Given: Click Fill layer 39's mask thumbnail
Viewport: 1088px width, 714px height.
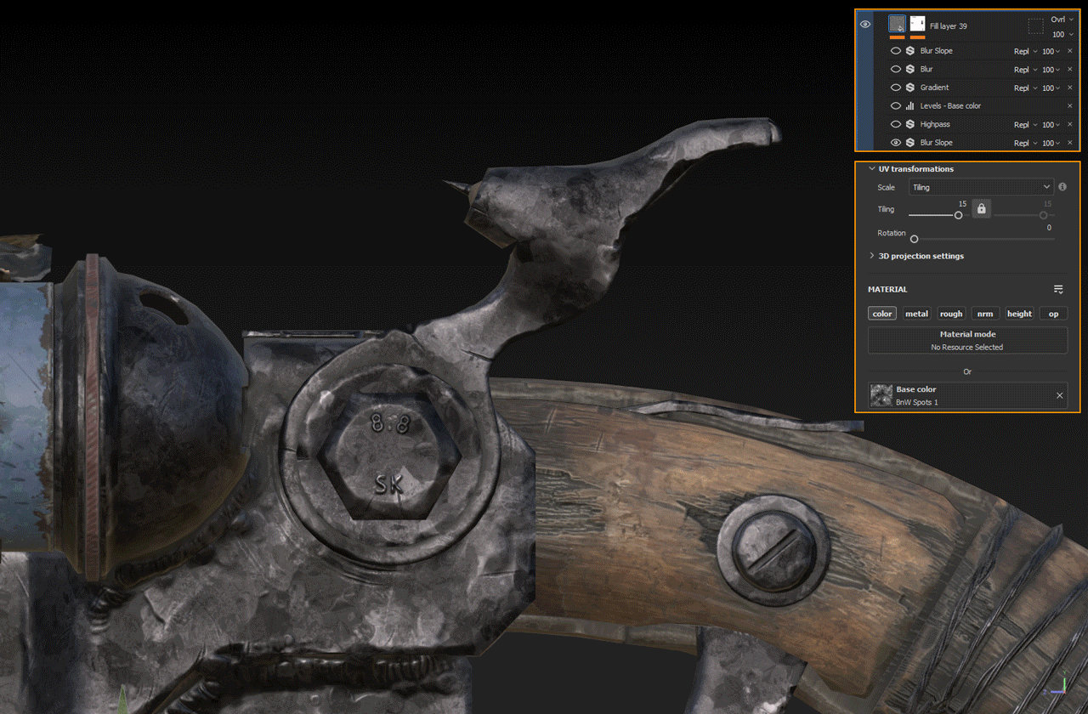Looking at the screenshot, I should tap(916, 24).
